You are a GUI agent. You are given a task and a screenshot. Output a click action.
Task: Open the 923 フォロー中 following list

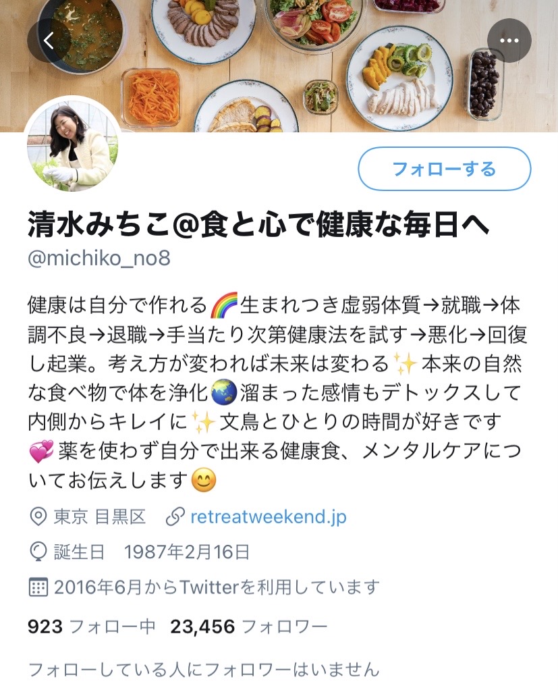[92, 626]
